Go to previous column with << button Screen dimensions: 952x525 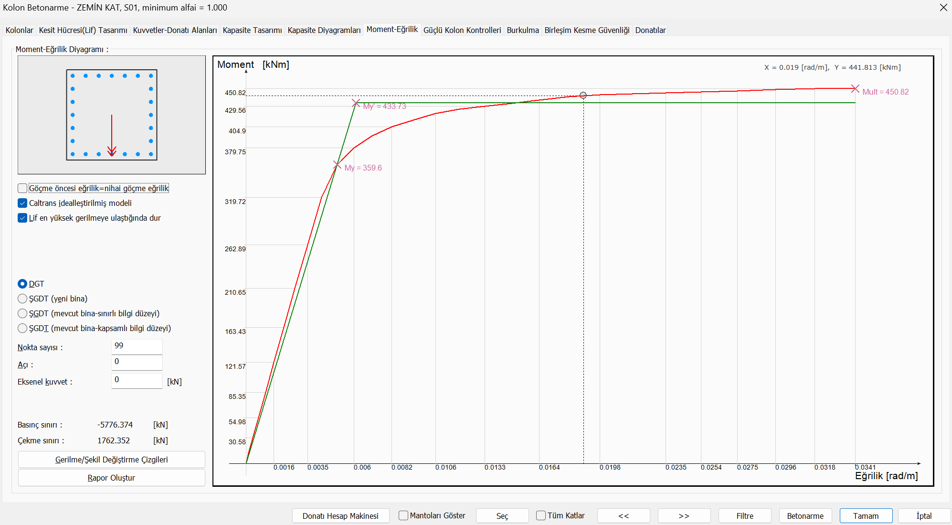coord(623,516)
